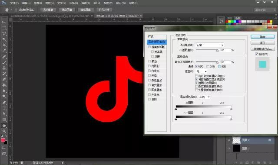The image size is (278, 165).
Task: Select the Eyedropper tool
Action: point(4,51)
